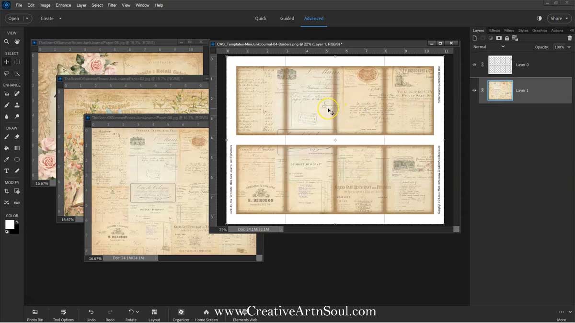Click the Opacity 100% value field
The height and width of the screenshot is (323, 575).
[559, 47]
